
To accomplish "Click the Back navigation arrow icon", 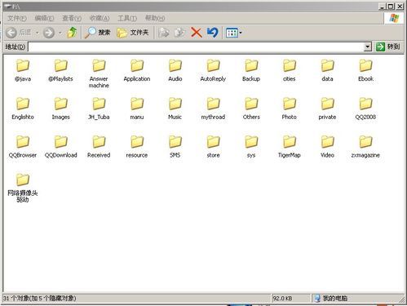I will coord(11,33).
